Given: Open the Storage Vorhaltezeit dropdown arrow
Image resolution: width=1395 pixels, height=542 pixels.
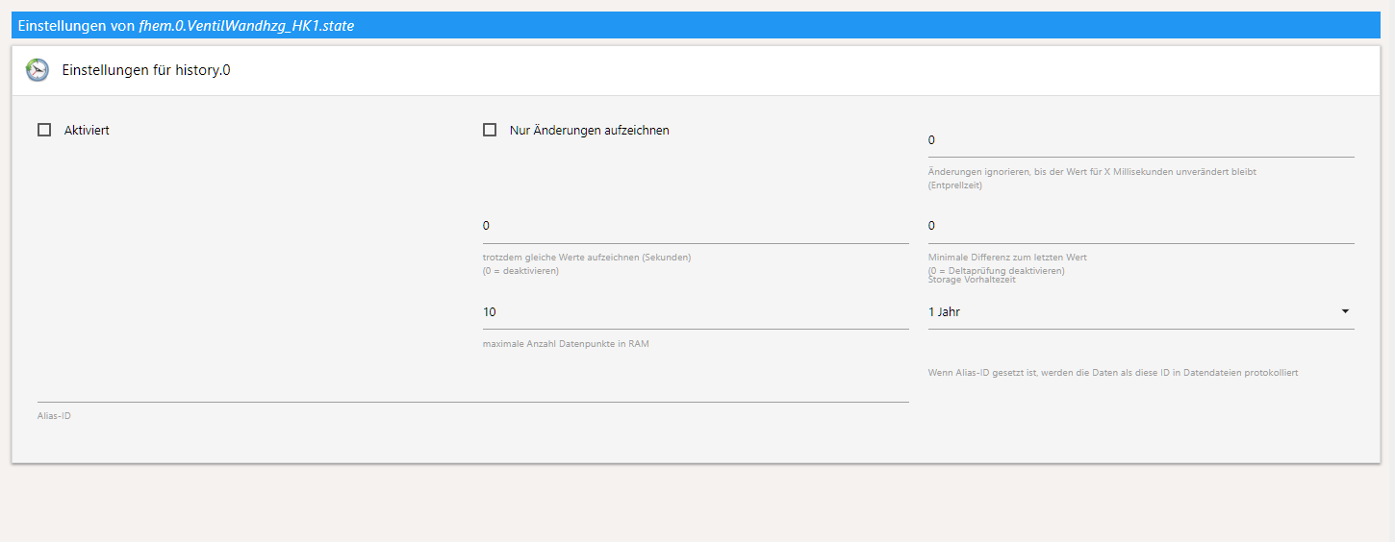Looking at the screenshot, I should pyautogui.click(x=1345, y=311).
